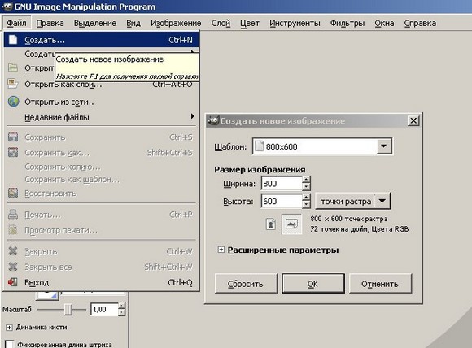Screen dimensions: 472x348
Task: Click the Масштаб slider handle
Action: click(68, 309)
